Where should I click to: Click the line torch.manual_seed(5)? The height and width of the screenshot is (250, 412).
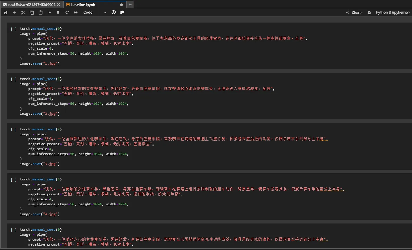pos(41,179)
